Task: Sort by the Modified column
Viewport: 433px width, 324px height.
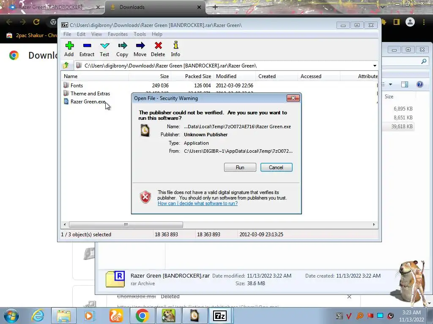Action: [234, 76]
